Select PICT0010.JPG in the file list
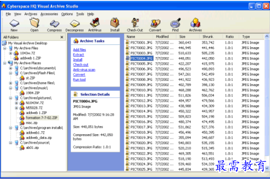Viewport: 270px width, 180px height. point(141,90)
